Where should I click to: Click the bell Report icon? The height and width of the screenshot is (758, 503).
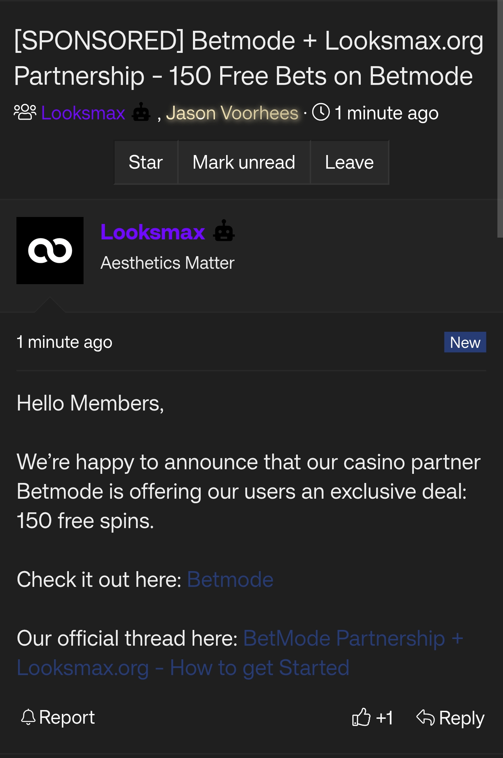[x=28, y=717]
